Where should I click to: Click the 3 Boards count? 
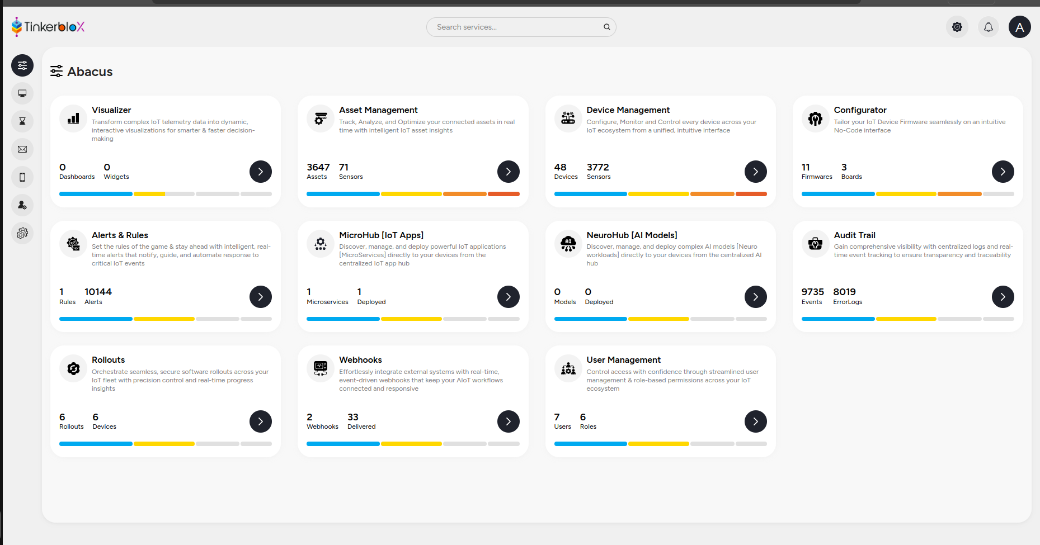tap(851, 171)
